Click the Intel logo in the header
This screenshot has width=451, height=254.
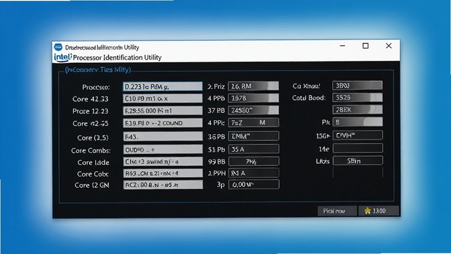63,57
